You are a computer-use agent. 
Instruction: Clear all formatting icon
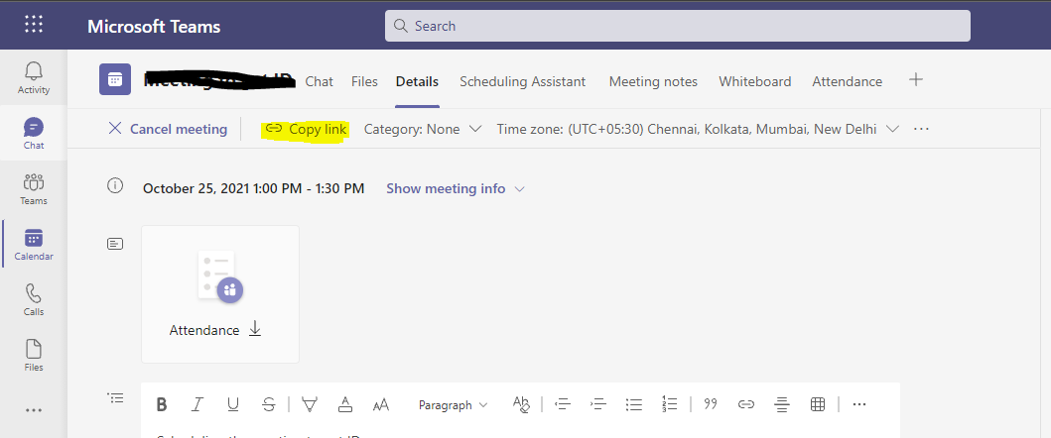coord(521,404)
